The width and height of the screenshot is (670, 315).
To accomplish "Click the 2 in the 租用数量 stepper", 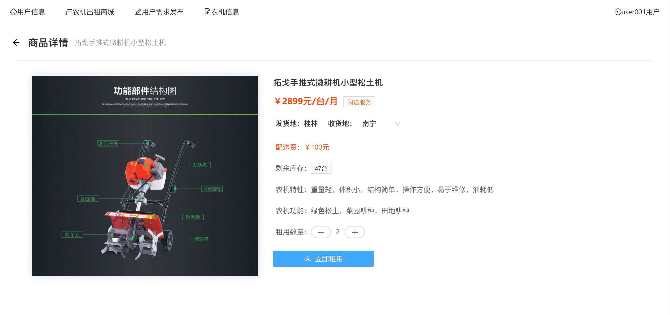I will 338,232.
